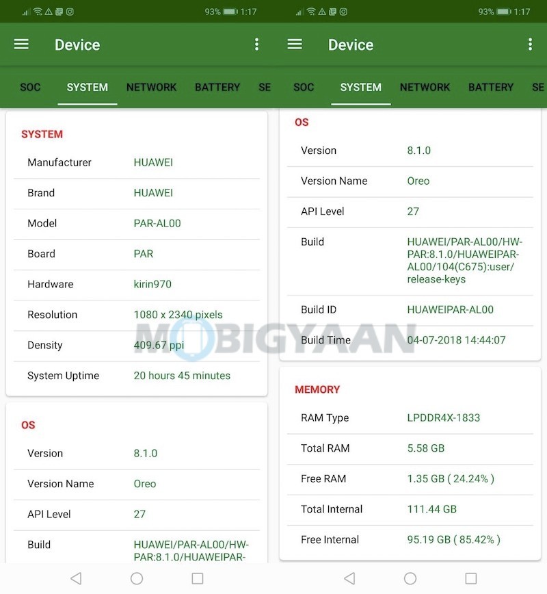Switch to SOC tab in right screenshot

point(304,87)
